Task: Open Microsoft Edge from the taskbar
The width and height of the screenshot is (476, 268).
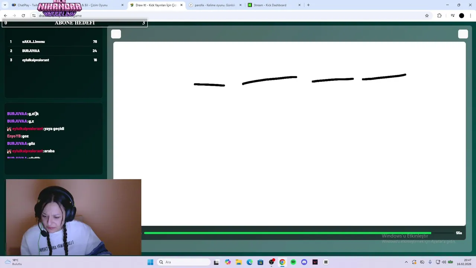Action: (x=250, y=262)
